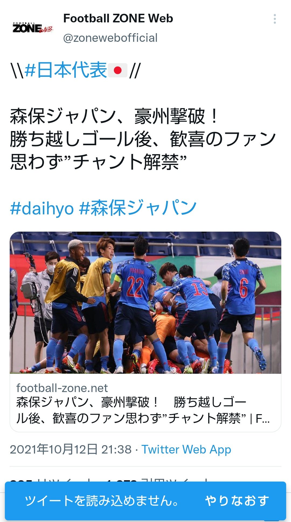Open the #日本代表 hashtag
This screenshot has width=291, height=522.
pyautogui.click(x=66, y=70)
